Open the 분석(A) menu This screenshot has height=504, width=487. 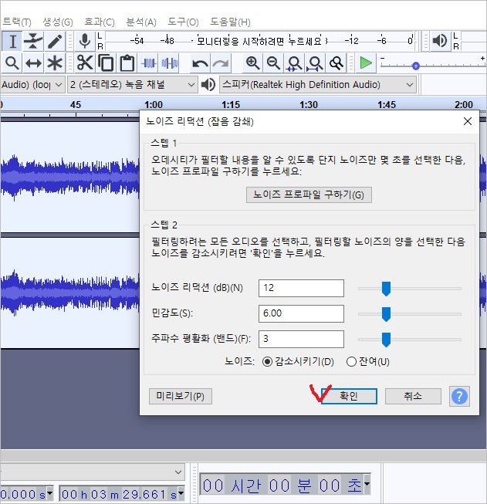pos(140,22)
